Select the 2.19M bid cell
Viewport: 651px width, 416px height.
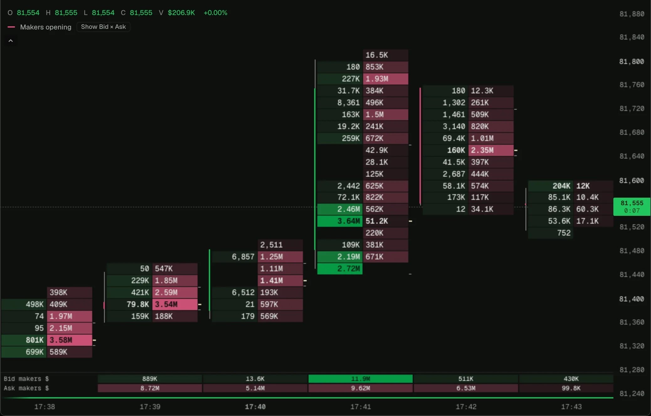pyautogui.click(x=340, y=257)
